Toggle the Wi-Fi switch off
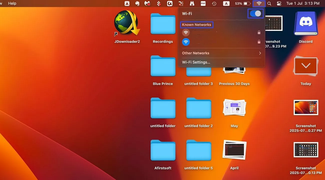The image size is (325, 180). 255,13
